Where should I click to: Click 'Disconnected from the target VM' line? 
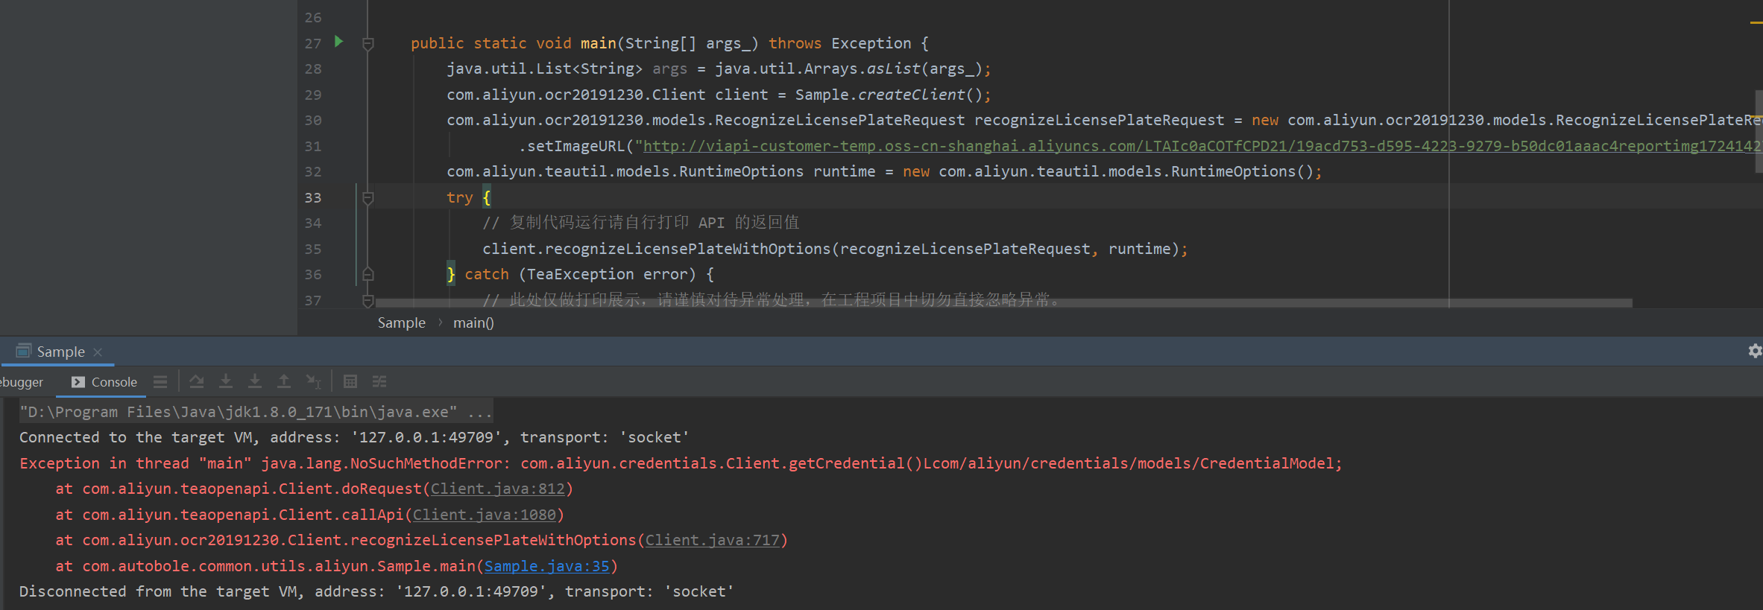376,591
